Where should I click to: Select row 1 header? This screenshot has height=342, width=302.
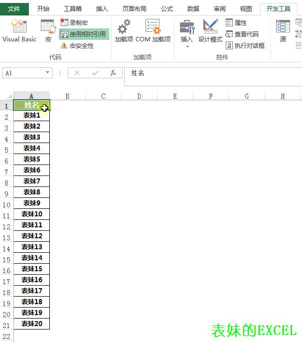pyautogui.click(x=6, y=106)
